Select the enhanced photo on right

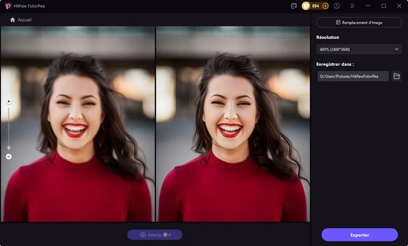pos(233,124)
